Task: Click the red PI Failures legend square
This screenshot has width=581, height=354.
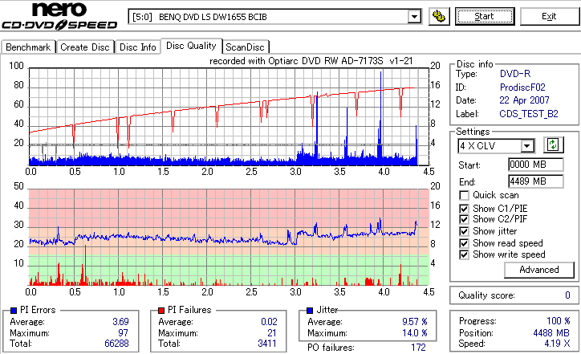Action: [x=161, y=311]
